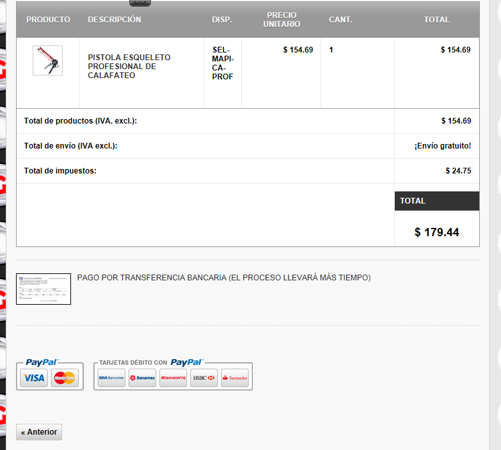Click the TOTAL column header
This screenshot has height=450, width=501.
[x=436, y=19]
